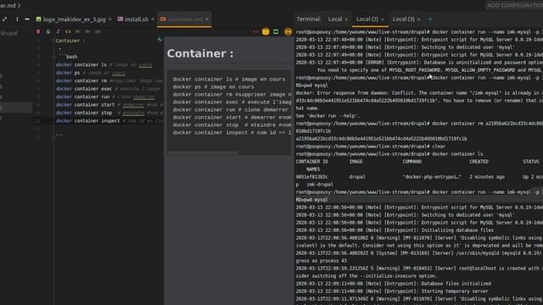The width and height of the screenshot is (543, 305).
Task: Close the container.md editor tab
Action: pos(207,19)
